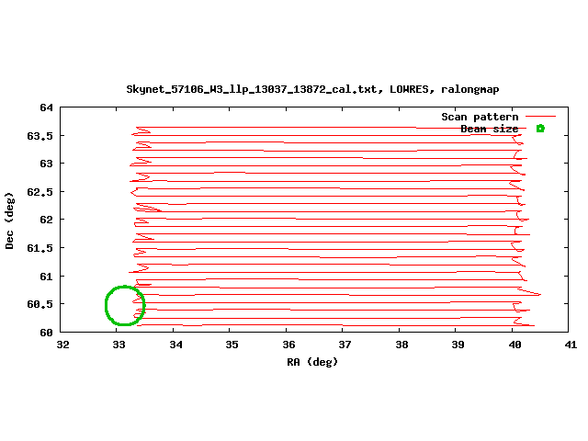588x441 pixels.
Task: Click the large green beam circle
Action: [x=125, y=305]
